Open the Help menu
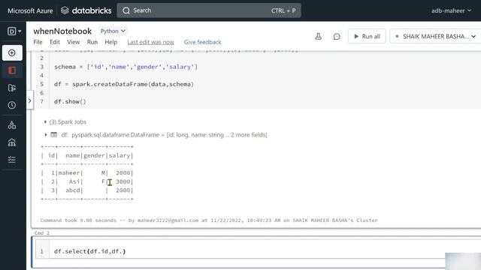 [x=110, y=42]
